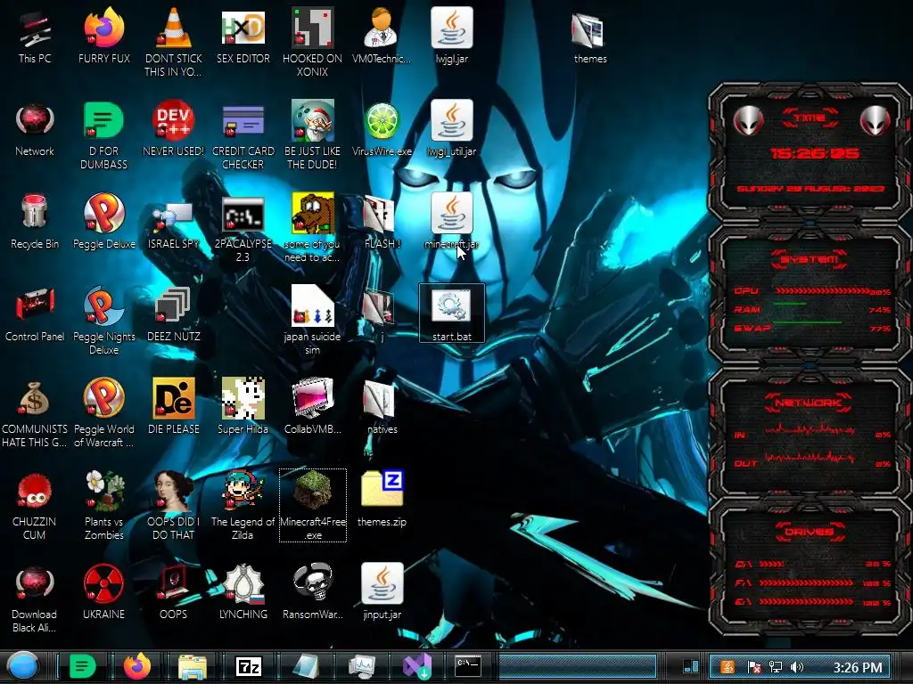
Task: Select the VLC cone icon labeled DONT STICK
Action: tap(174, 28)
